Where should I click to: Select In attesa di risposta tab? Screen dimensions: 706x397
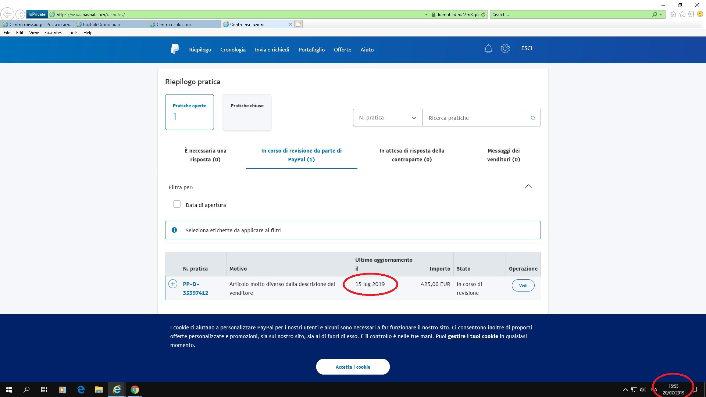pos(412,155)
